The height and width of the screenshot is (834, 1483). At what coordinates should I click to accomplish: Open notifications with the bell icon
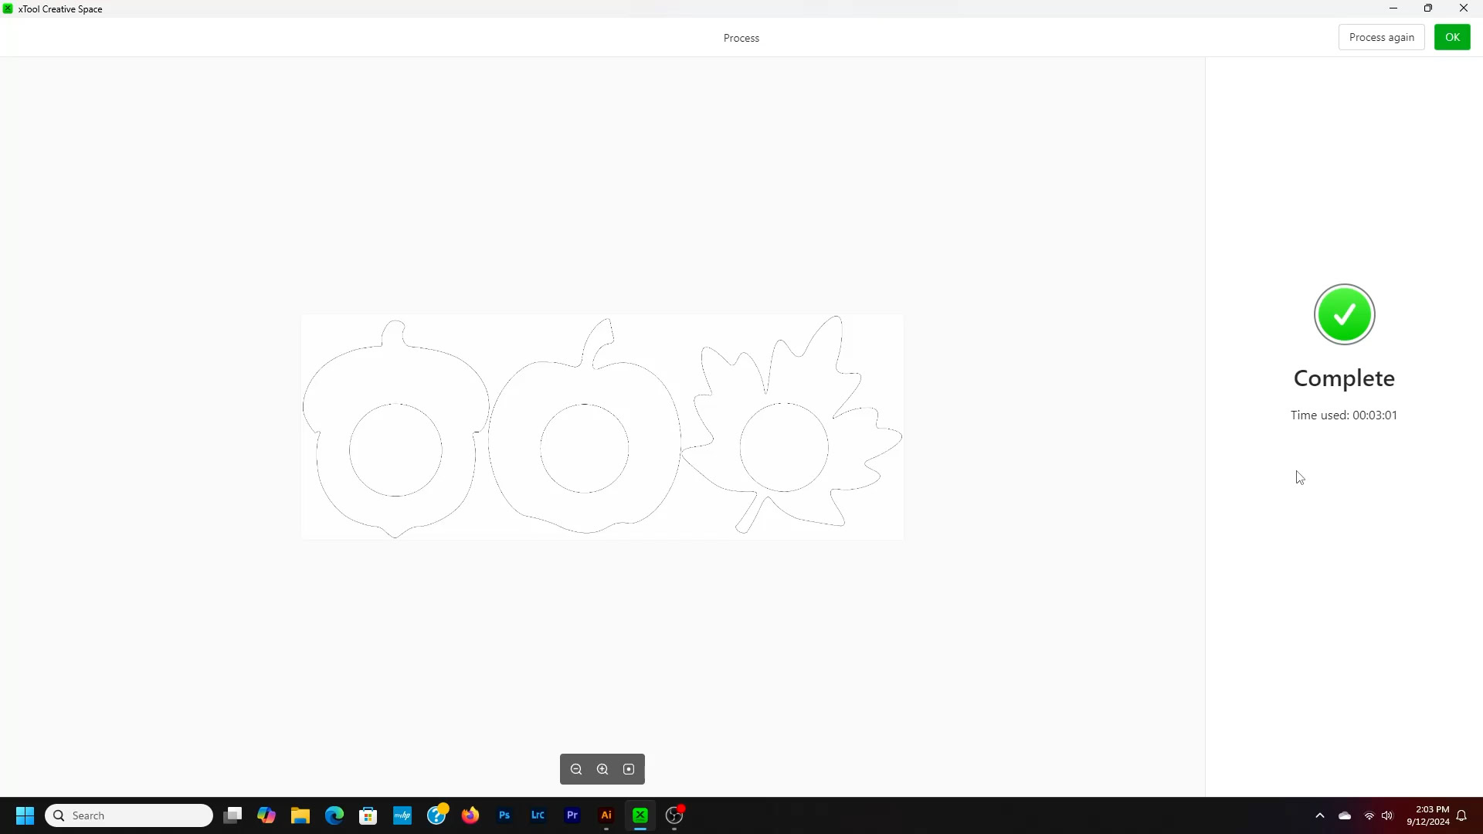(x=1461, y=815)
